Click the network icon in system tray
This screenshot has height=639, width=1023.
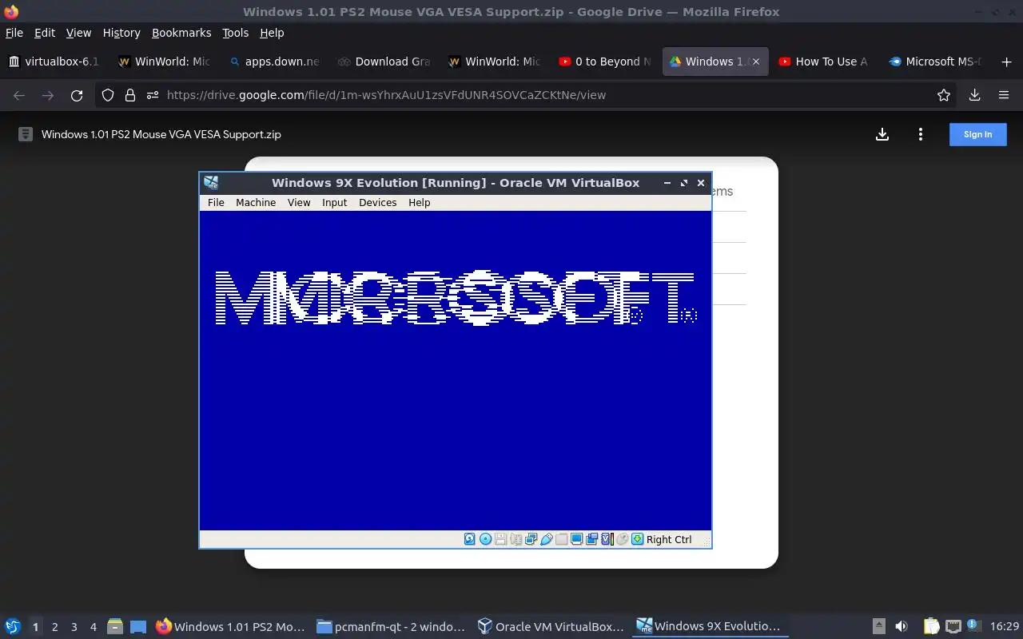953,626
